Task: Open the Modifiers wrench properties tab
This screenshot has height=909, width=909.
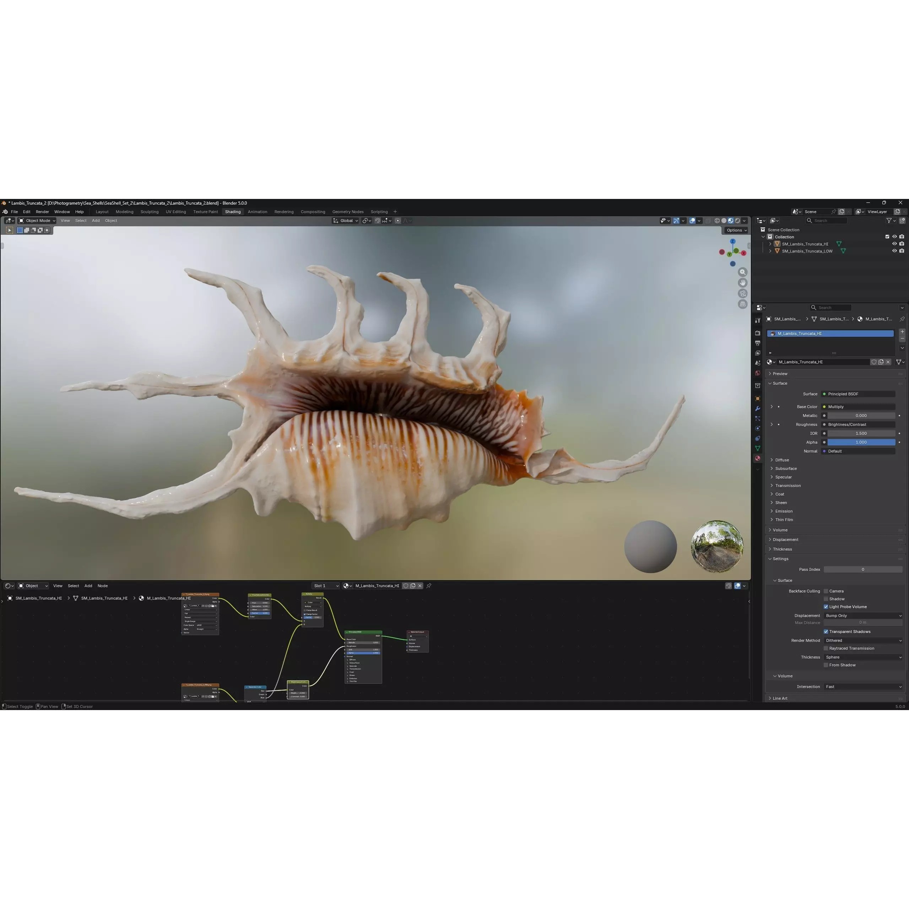Action: coord(757,408)
